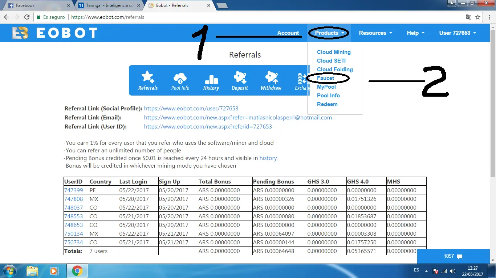
Task: Go back using the browser back arrow
Action: pos(7,17)
